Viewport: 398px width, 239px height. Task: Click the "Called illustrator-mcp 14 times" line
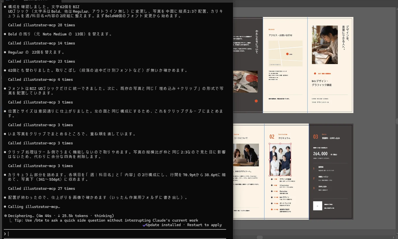click(x=42, y=43)
